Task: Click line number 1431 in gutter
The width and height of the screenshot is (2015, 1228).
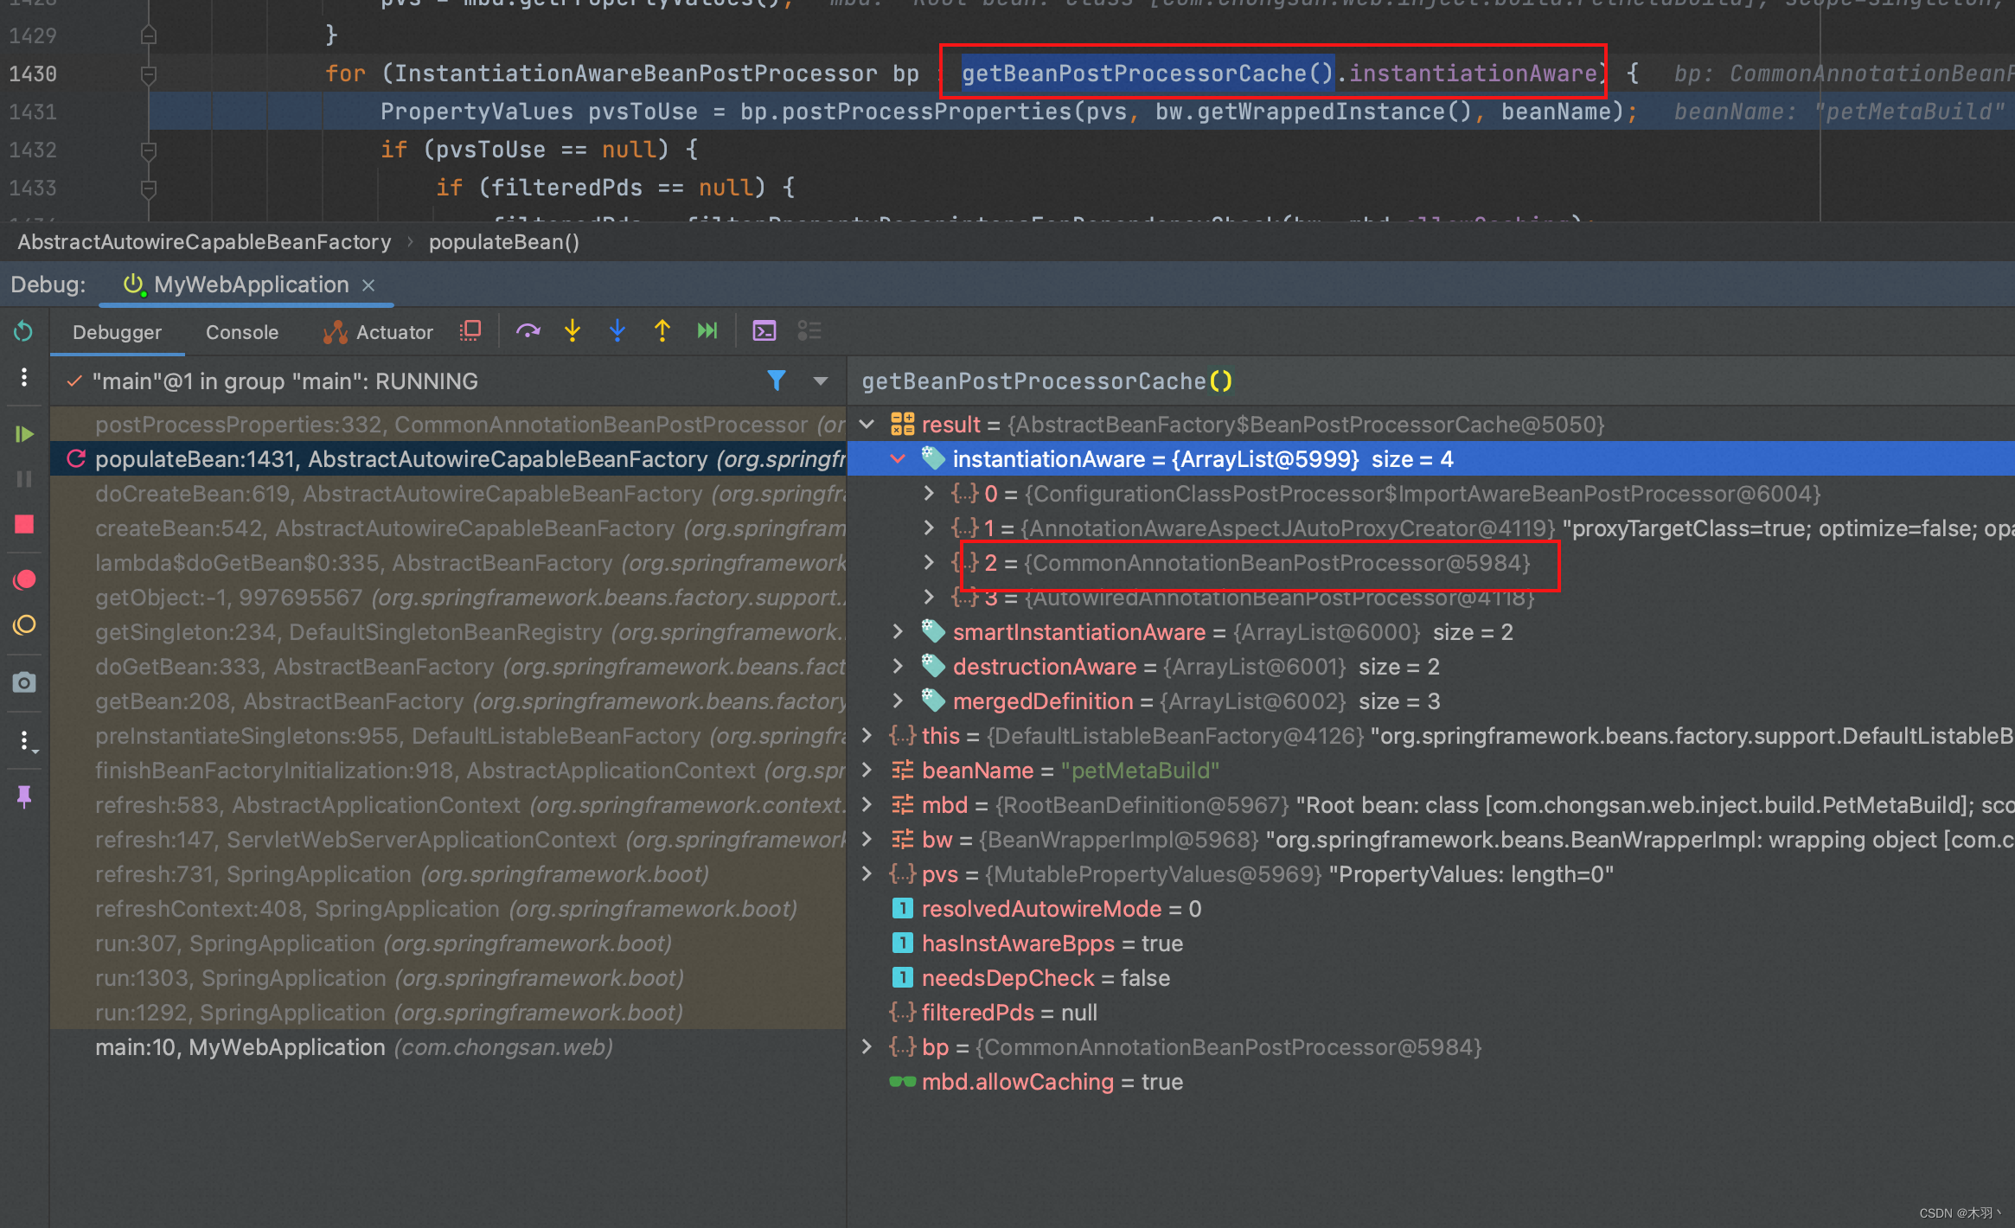Action: 33,112
